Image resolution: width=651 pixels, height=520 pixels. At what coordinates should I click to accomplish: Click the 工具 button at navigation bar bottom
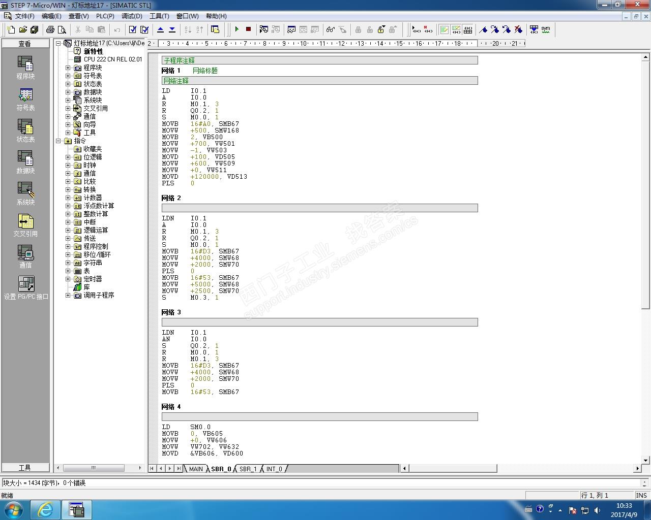point(25,468)
